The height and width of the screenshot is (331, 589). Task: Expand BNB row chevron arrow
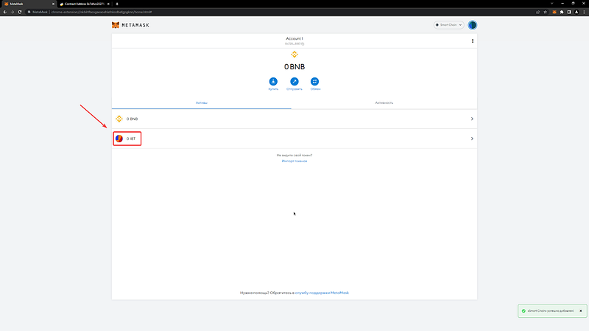pos(472,119)
